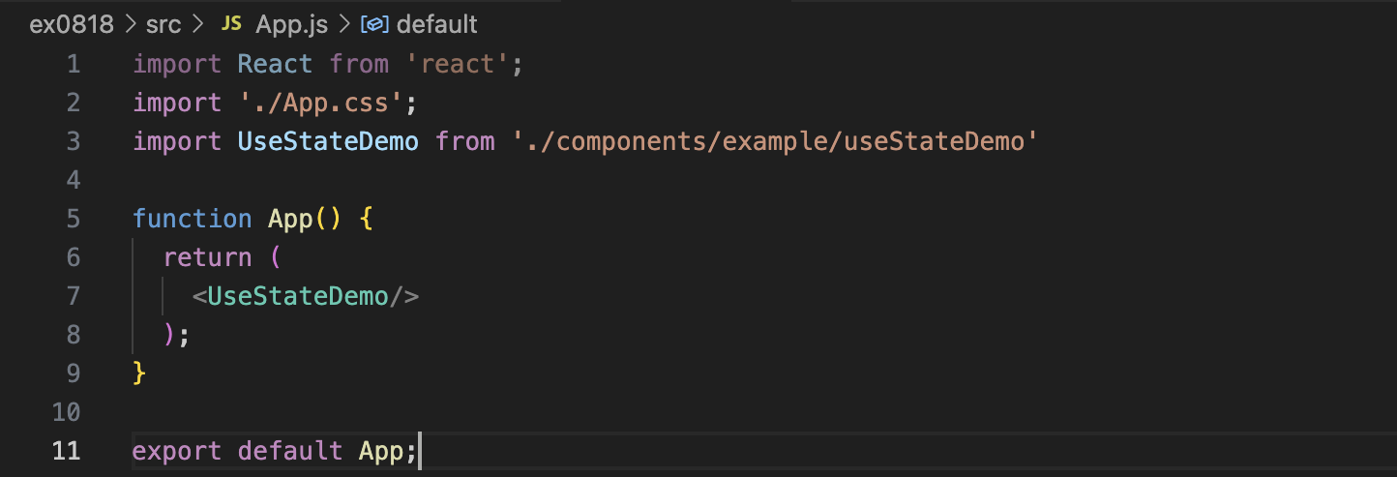Image resolution: width=1397 pixels, height=477 pixels.
Task: Click the chevron between ex0818 and src
Action: coord(131,24)
